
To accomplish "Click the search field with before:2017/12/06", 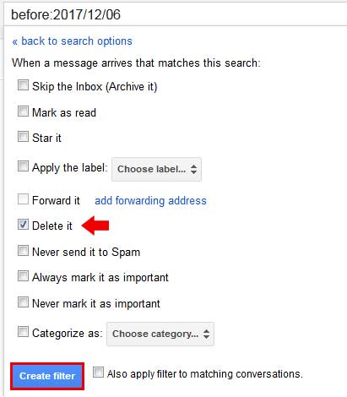I will [176, 14].
